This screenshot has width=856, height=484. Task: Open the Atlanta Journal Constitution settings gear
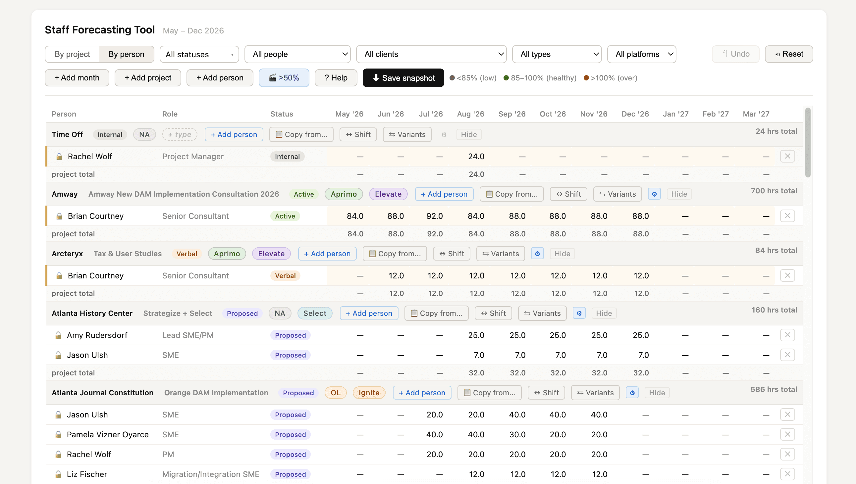click(x=632, y=393)
